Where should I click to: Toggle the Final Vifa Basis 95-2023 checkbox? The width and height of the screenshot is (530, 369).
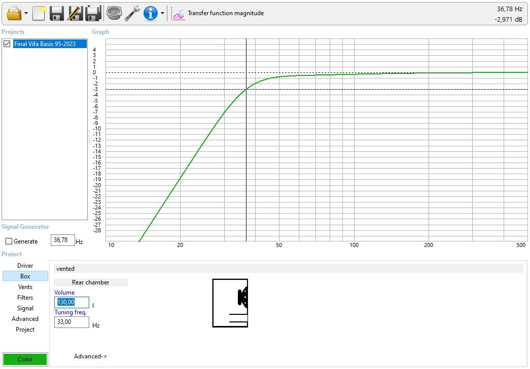[x=7, y=44]
